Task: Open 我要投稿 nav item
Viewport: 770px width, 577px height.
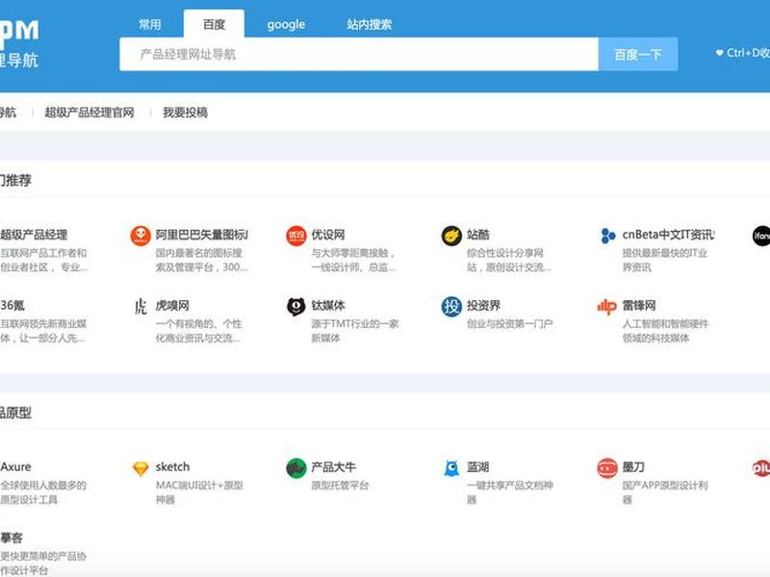Action: [x=185, y=113]
